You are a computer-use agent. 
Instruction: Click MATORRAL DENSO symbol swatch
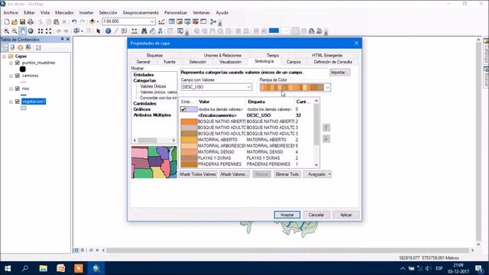click(x=189, y=152)
